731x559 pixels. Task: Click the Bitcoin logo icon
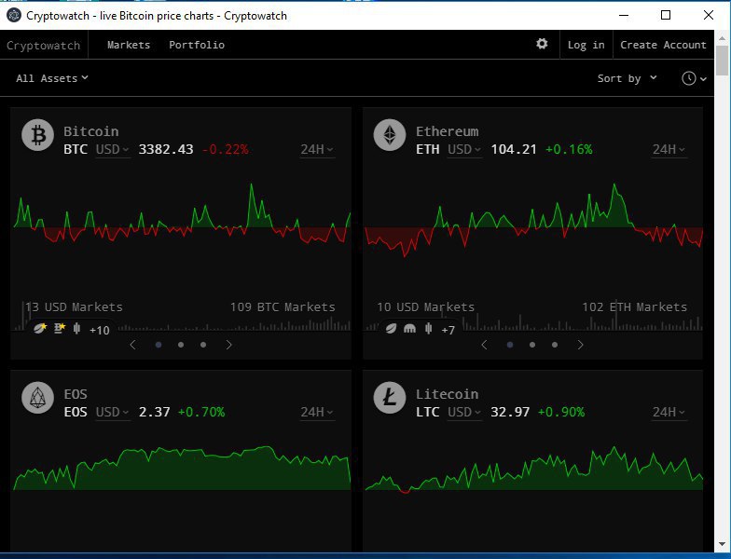(37, 135)
